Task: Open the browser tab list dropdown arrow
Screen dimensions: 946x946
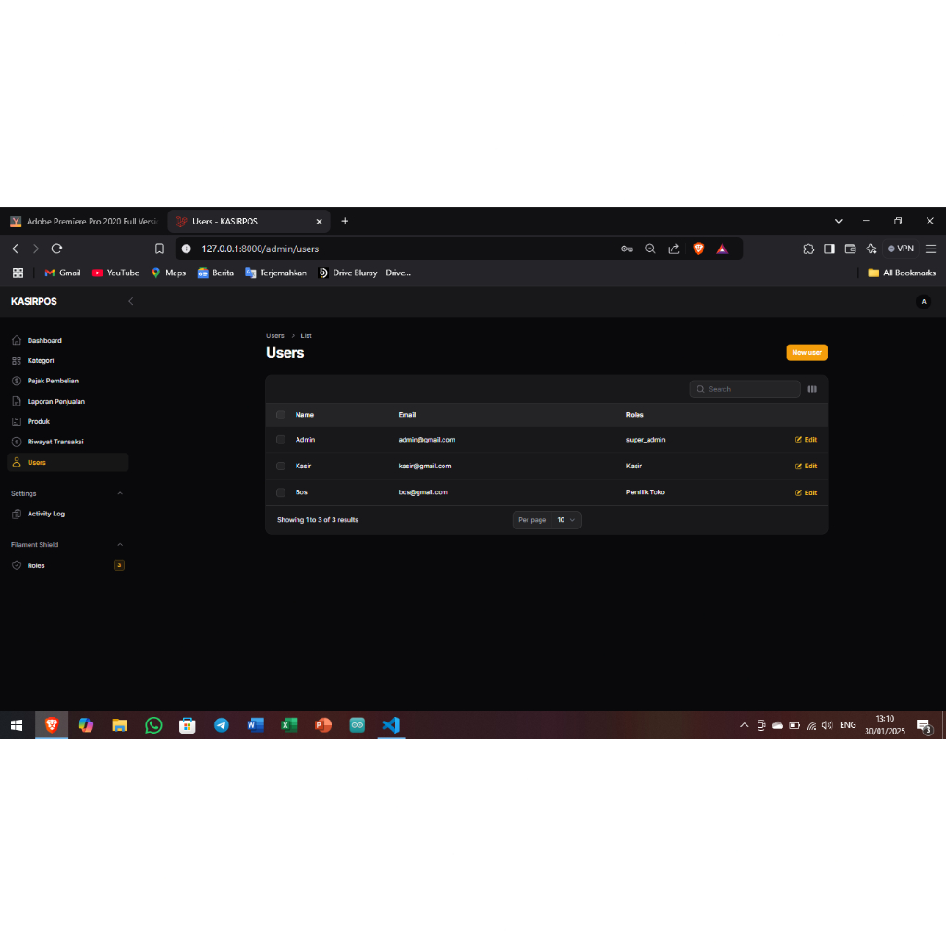Action: [839, 222]
